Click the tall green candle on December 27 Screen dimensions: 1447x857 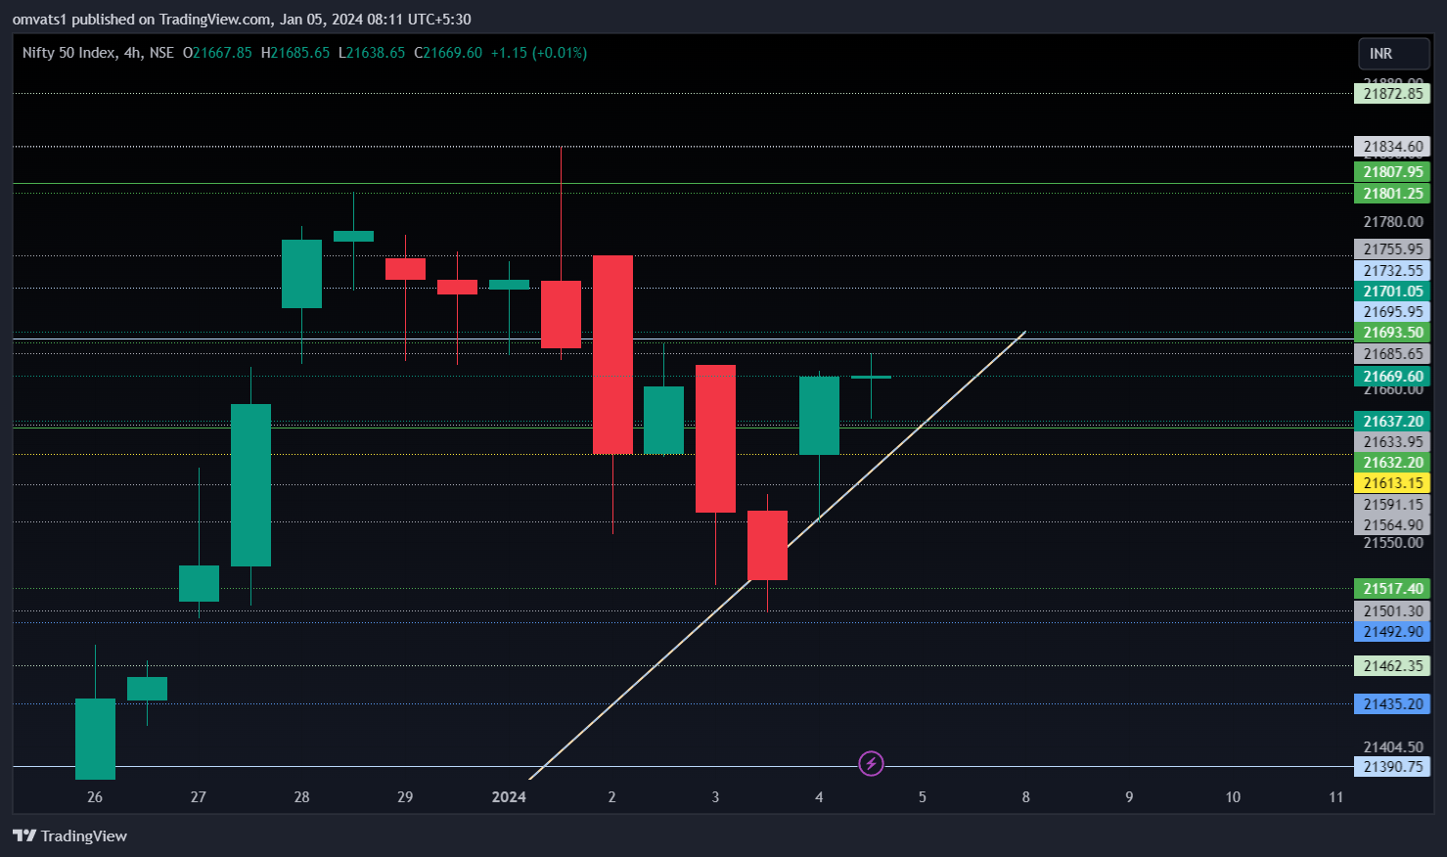coord(250,485)
